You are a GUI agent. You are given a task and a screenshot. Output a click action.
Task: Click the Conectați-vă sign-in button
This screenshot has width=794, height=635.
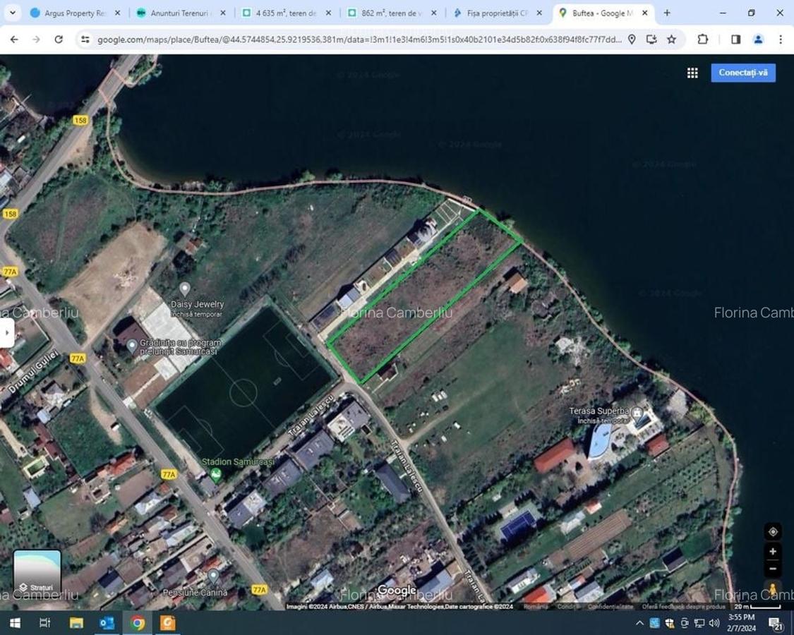(742, 73)
